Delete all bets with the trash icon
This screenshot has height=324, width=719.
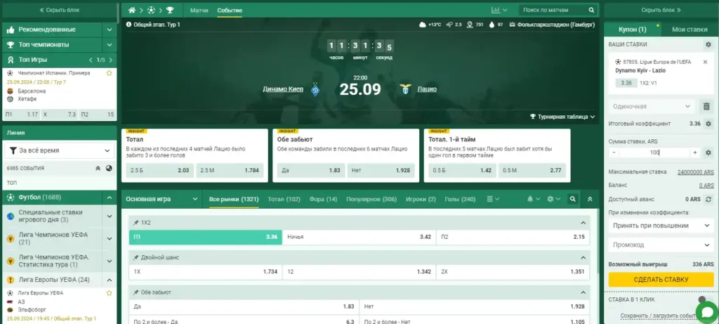706,106
